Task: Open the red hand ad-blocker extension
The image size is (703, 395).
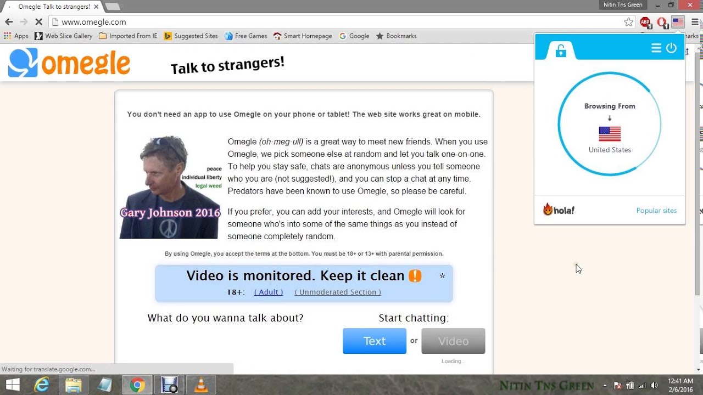Action: [662, 22]
